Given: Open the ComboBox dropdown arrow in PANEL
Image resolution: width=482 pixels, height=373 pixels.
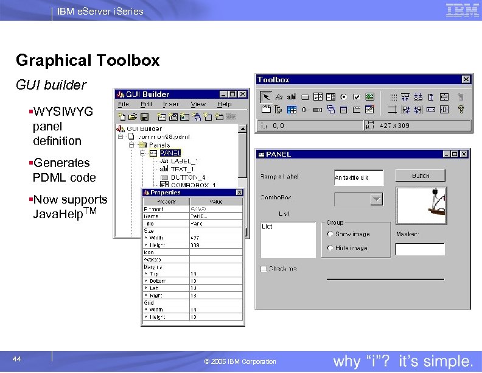Looking at the screenshot, I should tap(376, 199).
